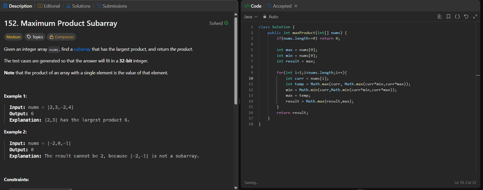483x190 pixels.
Task: Click the Description tab icon
Action: coord(5,6)
